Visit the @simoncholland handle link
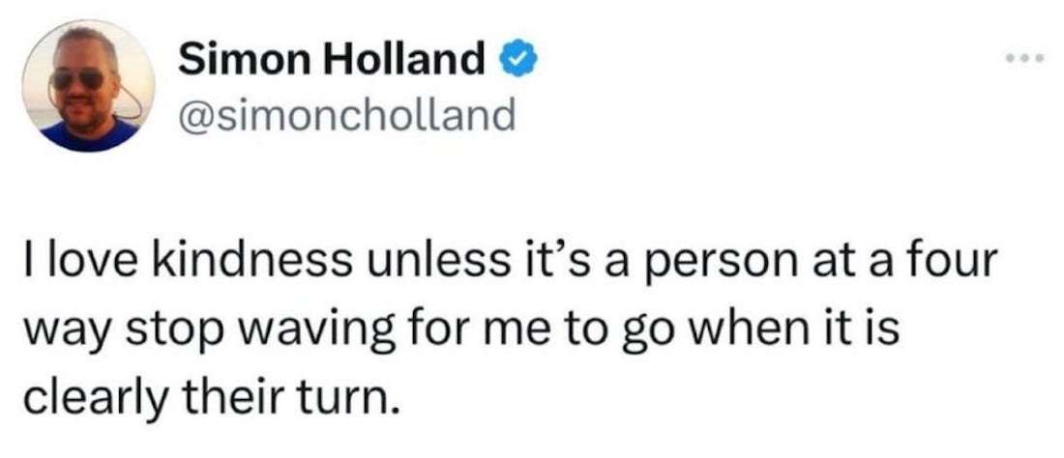The height and width of the screenshot is (458, 1064). [x=346, y=115]
